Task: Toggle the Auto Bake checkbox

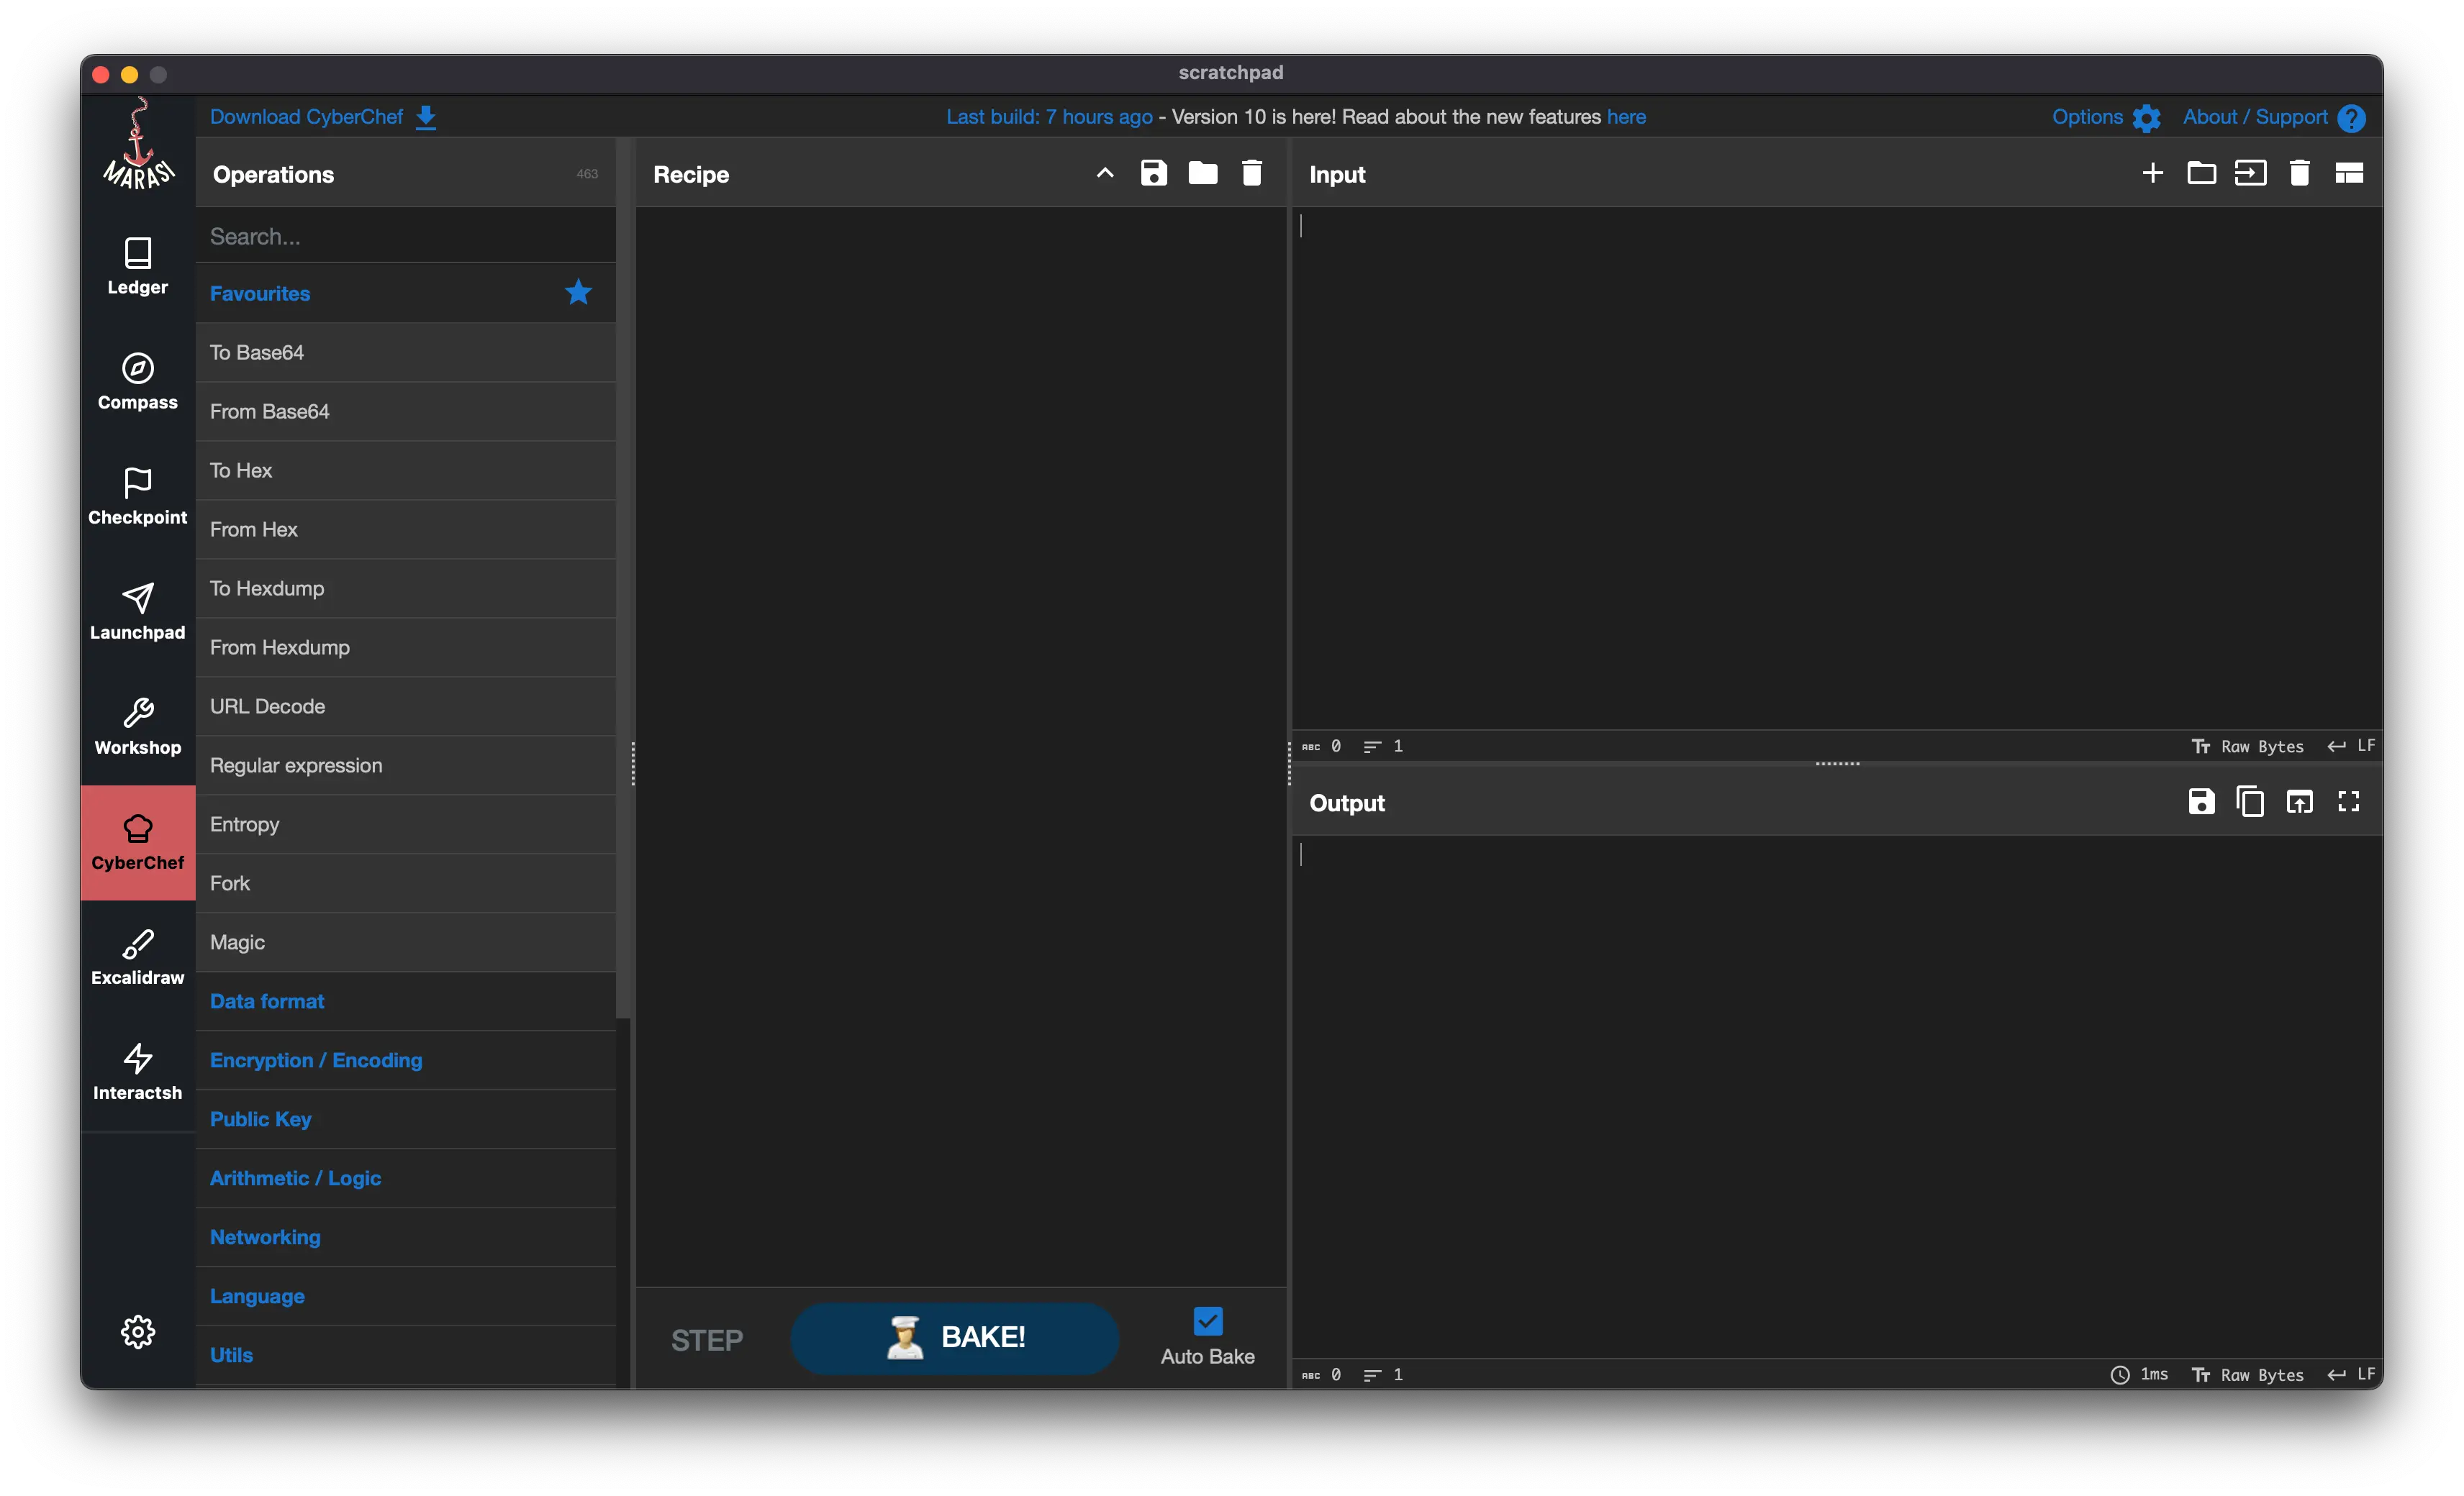Action: pos(1207,1321)
